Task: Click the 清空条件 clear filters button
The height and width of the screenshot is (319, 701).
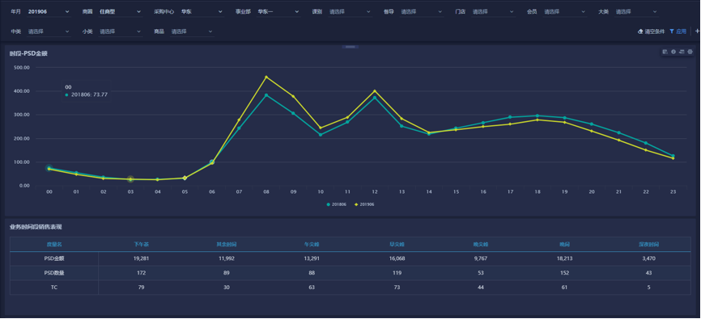Action: tap(652, 31)
